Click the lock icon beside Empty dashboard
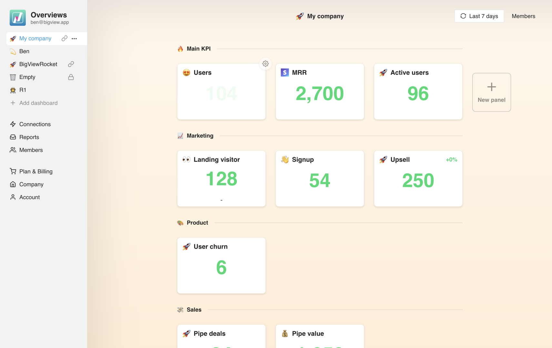Screen dimensions: 552x348 point(71,77)
